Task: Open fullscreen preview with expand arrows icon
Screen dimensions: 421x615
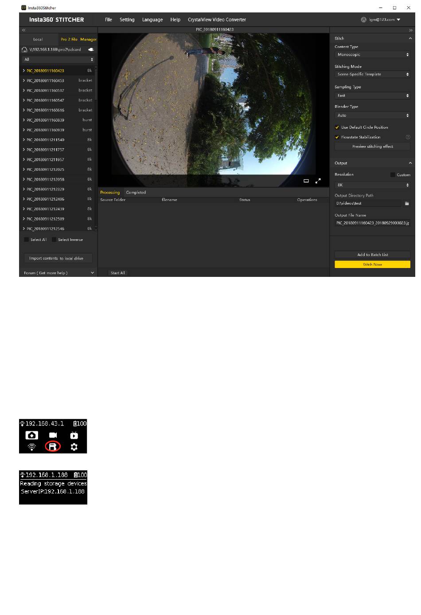Action: (318, 181)
